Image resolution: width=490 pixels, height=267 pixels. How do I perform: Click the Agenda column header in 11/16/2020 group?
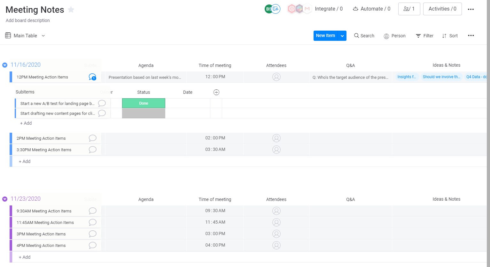tap(146, 65)
